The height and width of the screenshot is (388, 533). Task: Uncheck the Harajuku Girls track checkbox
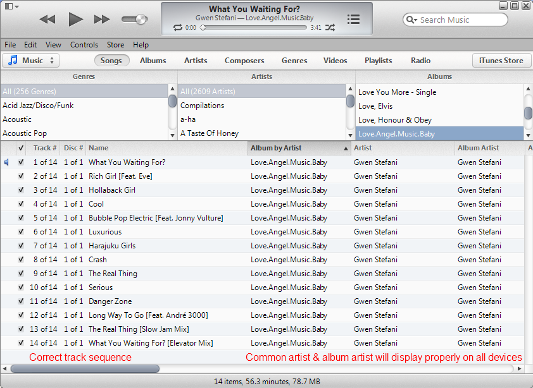21,246
